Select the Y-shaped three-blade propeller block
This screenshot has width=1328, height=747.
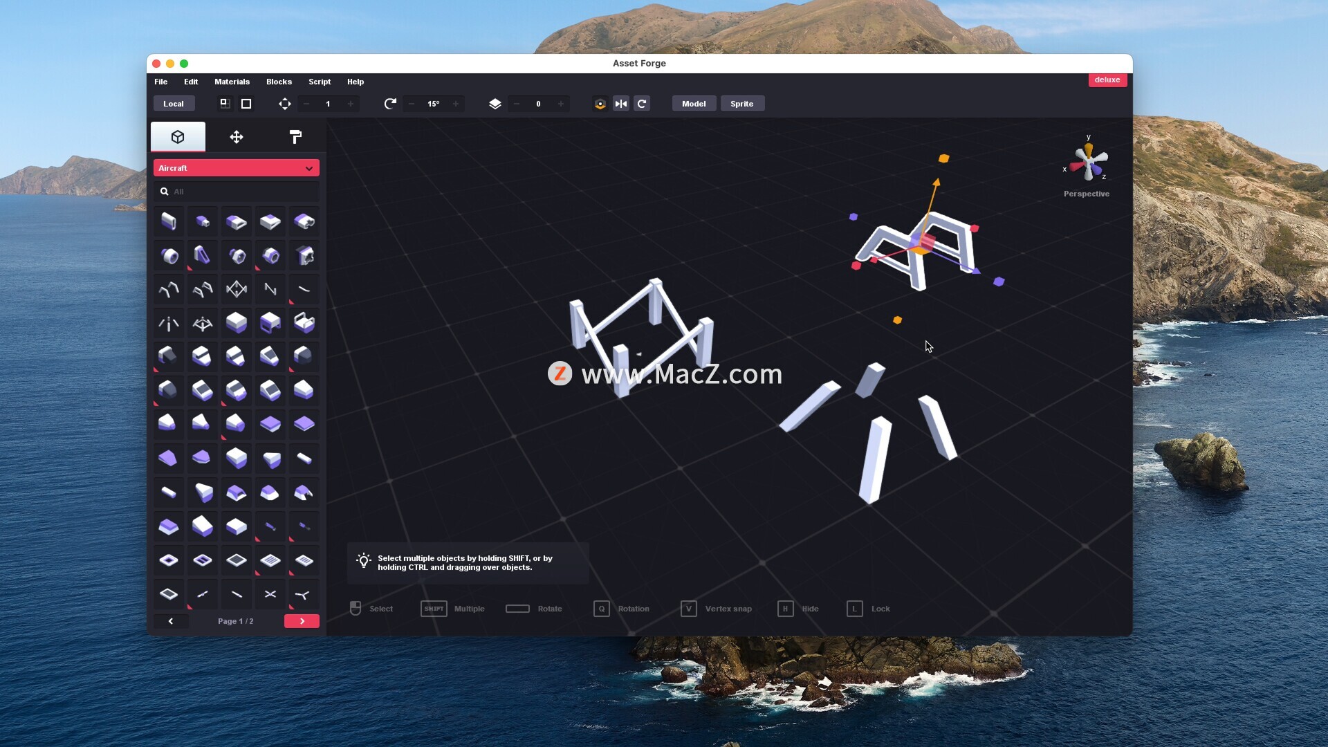[304, 594]
